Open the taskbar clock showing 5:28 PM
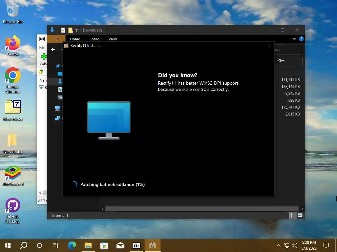 click(x=309, y=245)
